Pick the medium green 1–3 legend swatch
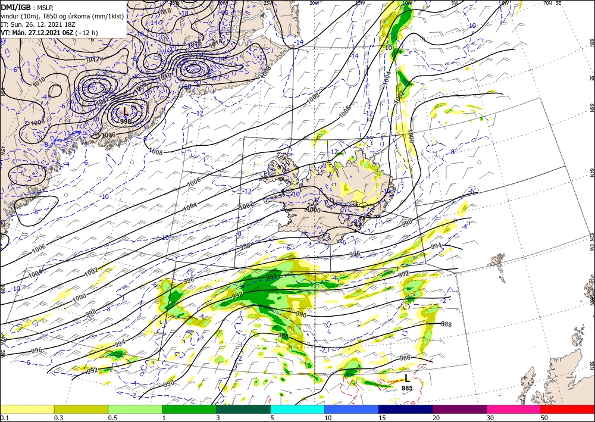The width and height of the screenshot is (595, 422). point(189,409)
